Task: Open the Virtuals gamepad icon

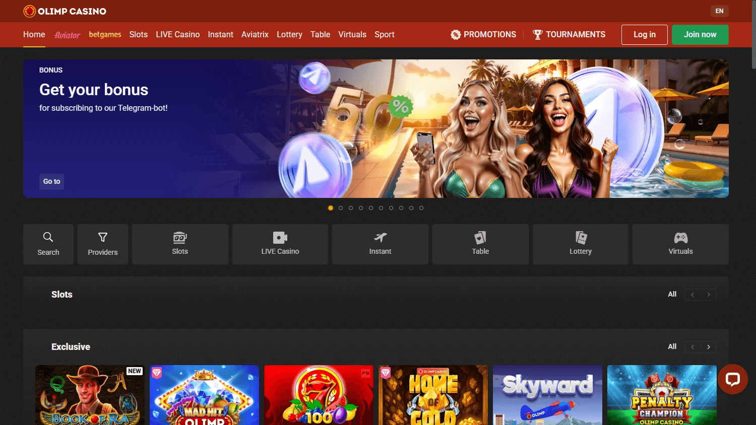Action: tap(680, 237)
